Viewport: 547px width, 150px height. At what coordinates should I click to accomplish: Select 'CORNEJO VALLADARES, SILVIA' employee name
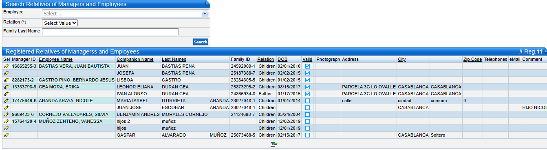(73, 114)
